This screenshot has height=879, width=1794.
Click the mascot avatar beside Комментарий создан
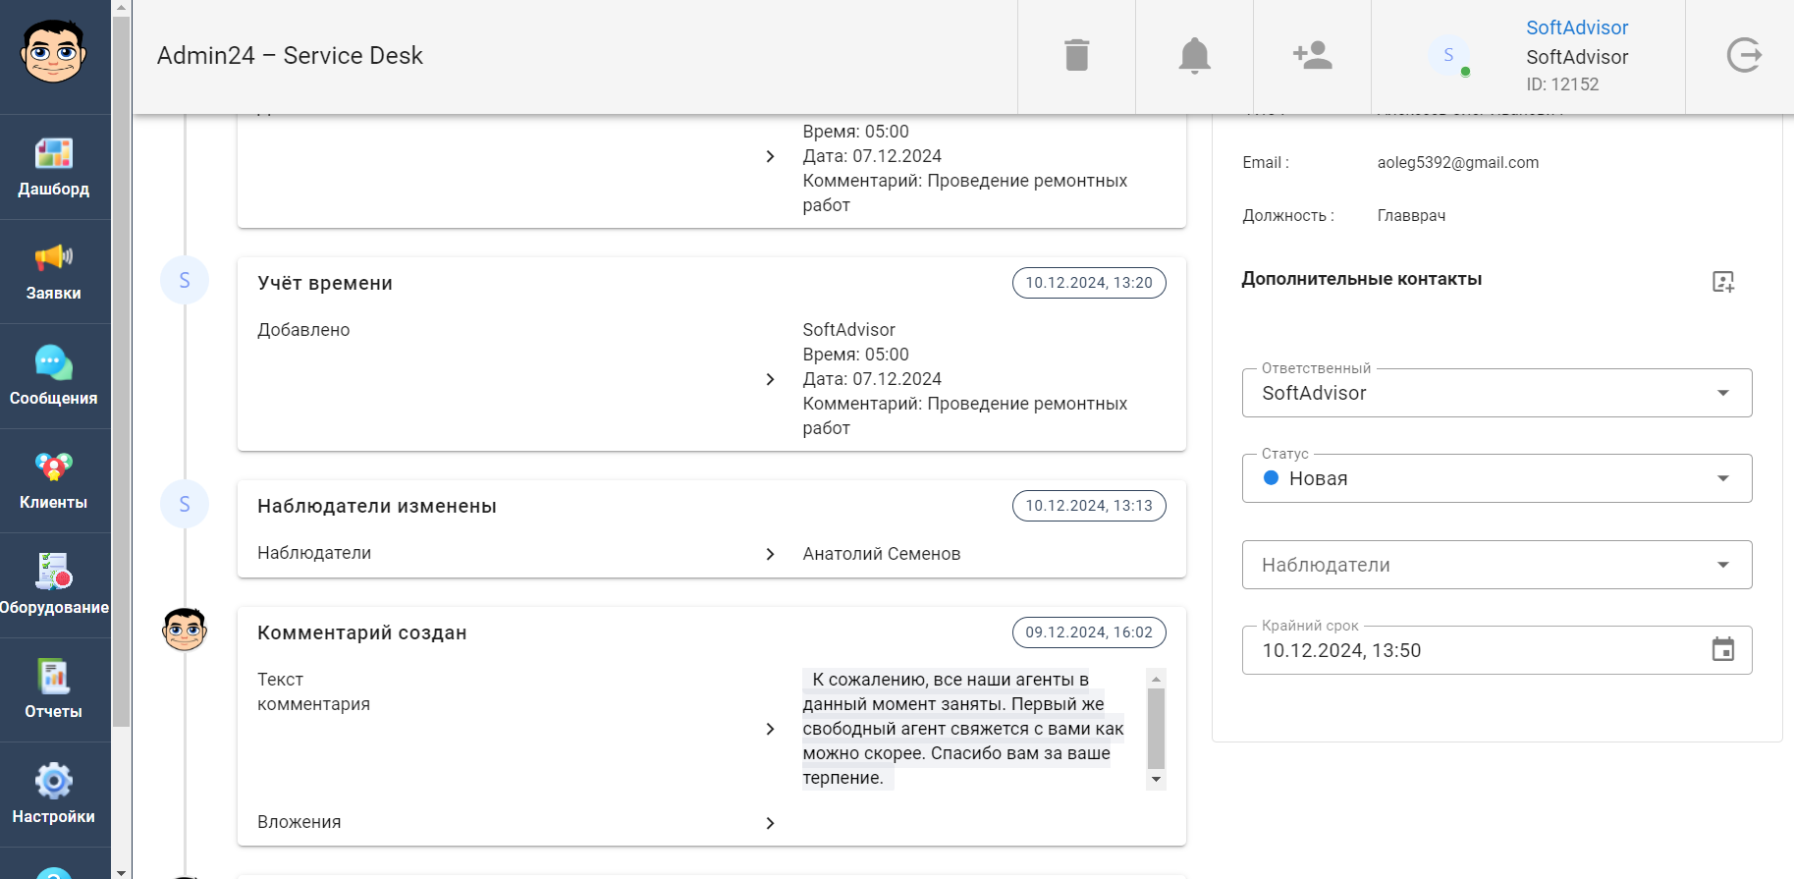[185, 630]
